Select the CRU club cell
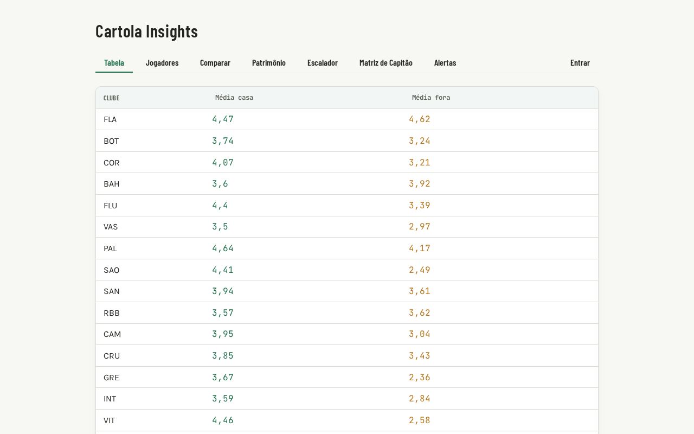Image resolution: width=694 pixels, height=434 pixels. pyautogui.click(x=112, y=356)
